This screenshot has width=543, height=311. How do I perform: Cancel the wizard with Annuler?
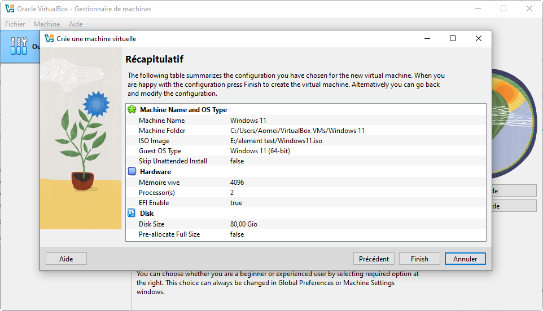(465, 259)
